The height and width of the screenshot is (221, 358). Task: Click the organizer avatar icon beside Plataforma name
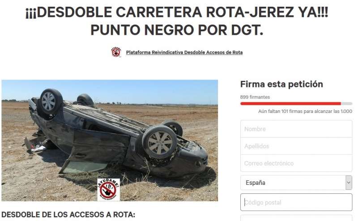[116, 52]
